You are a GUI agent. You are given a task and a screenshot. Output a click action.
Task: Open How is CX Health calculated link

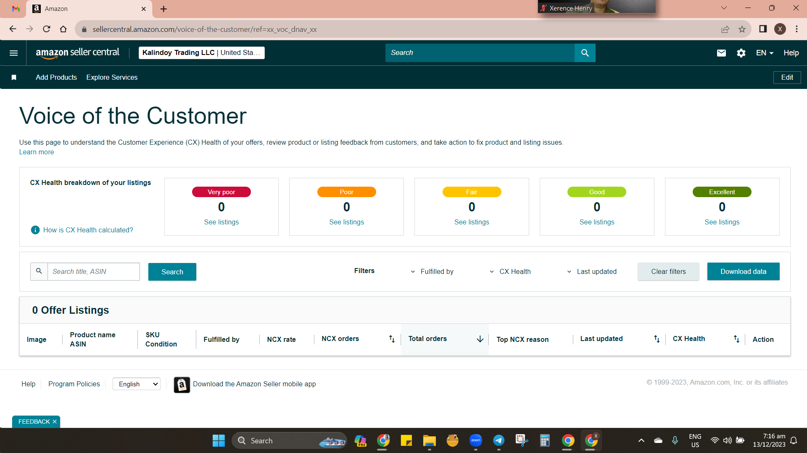88,230
